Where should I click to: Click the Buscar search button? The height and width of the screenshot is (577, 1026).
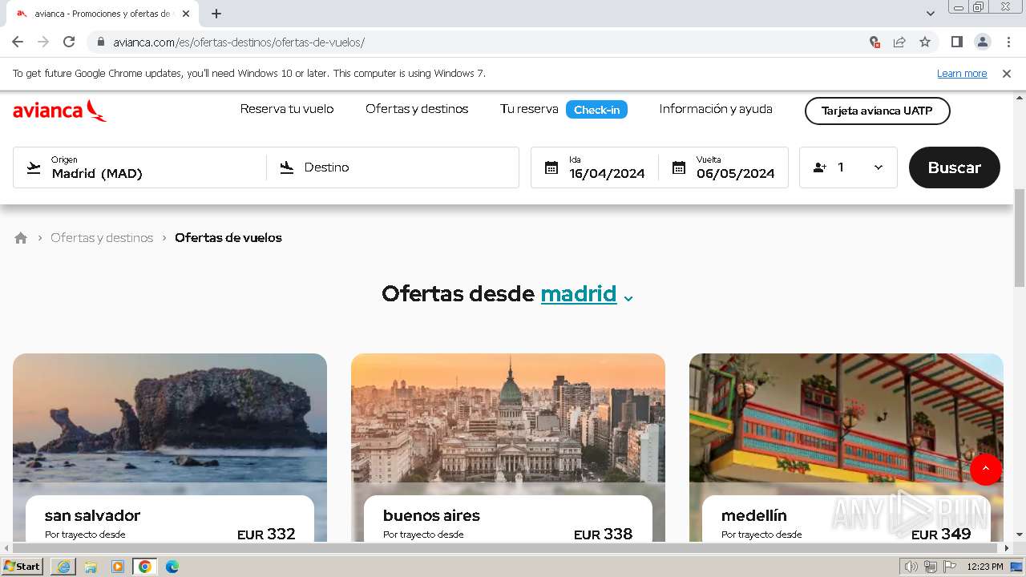pyautogui.click(x=955, y=167)
